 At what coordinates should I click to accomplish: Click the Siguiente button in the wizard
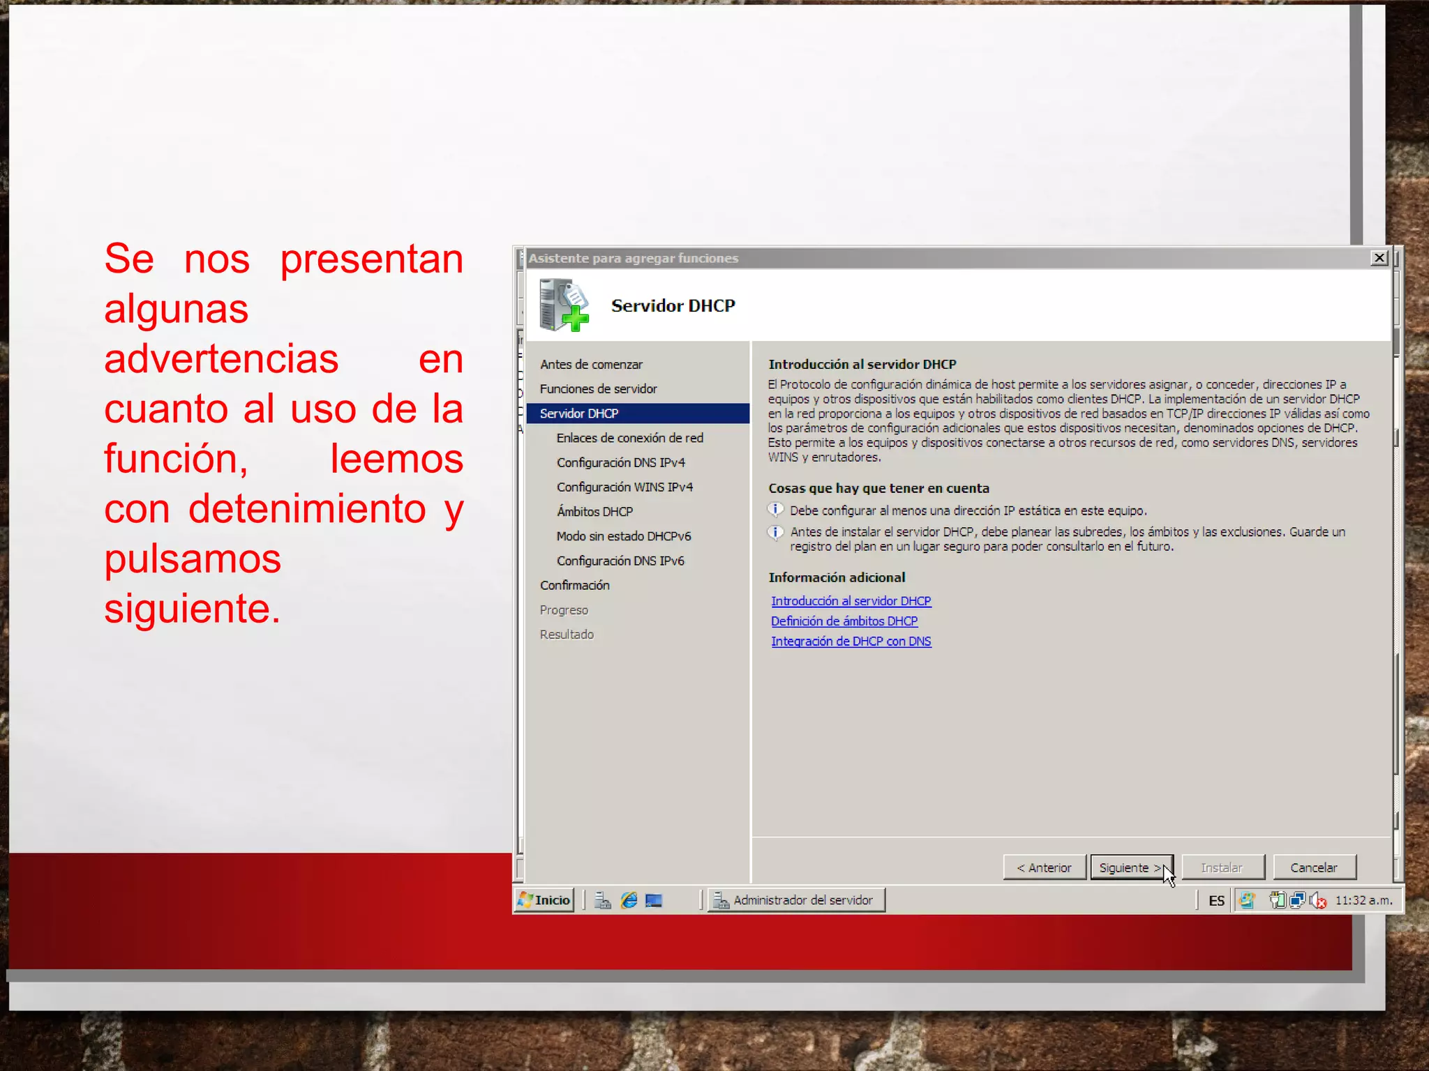(x=1131, y=867)
